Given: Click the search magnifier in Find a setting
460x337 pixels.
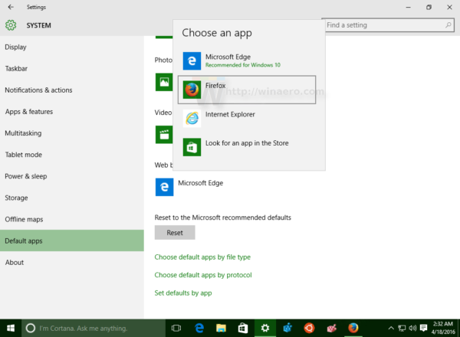Looking at the screenshot, I should tap(448, 25).
